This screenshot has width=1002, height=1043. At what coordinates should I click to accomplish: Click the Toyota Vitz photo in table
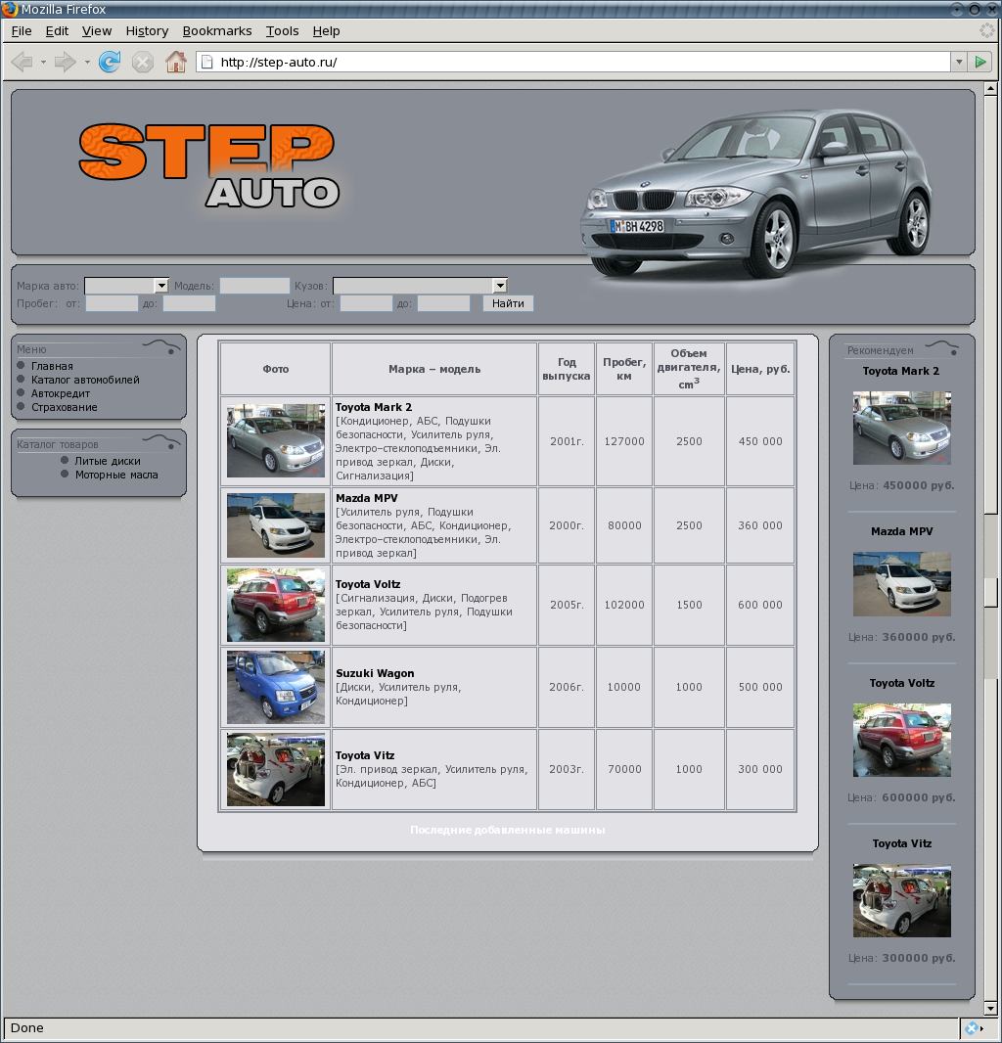[275, 770]
